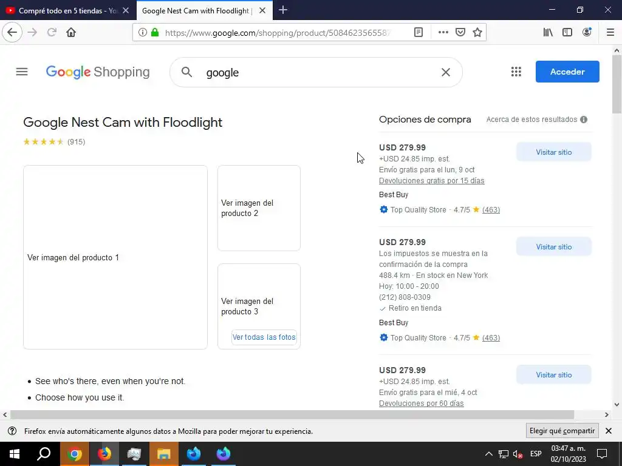Dismiss the Firefox data notification bar
The height and width of the screenshot is (466, 622).
(609, 431)
